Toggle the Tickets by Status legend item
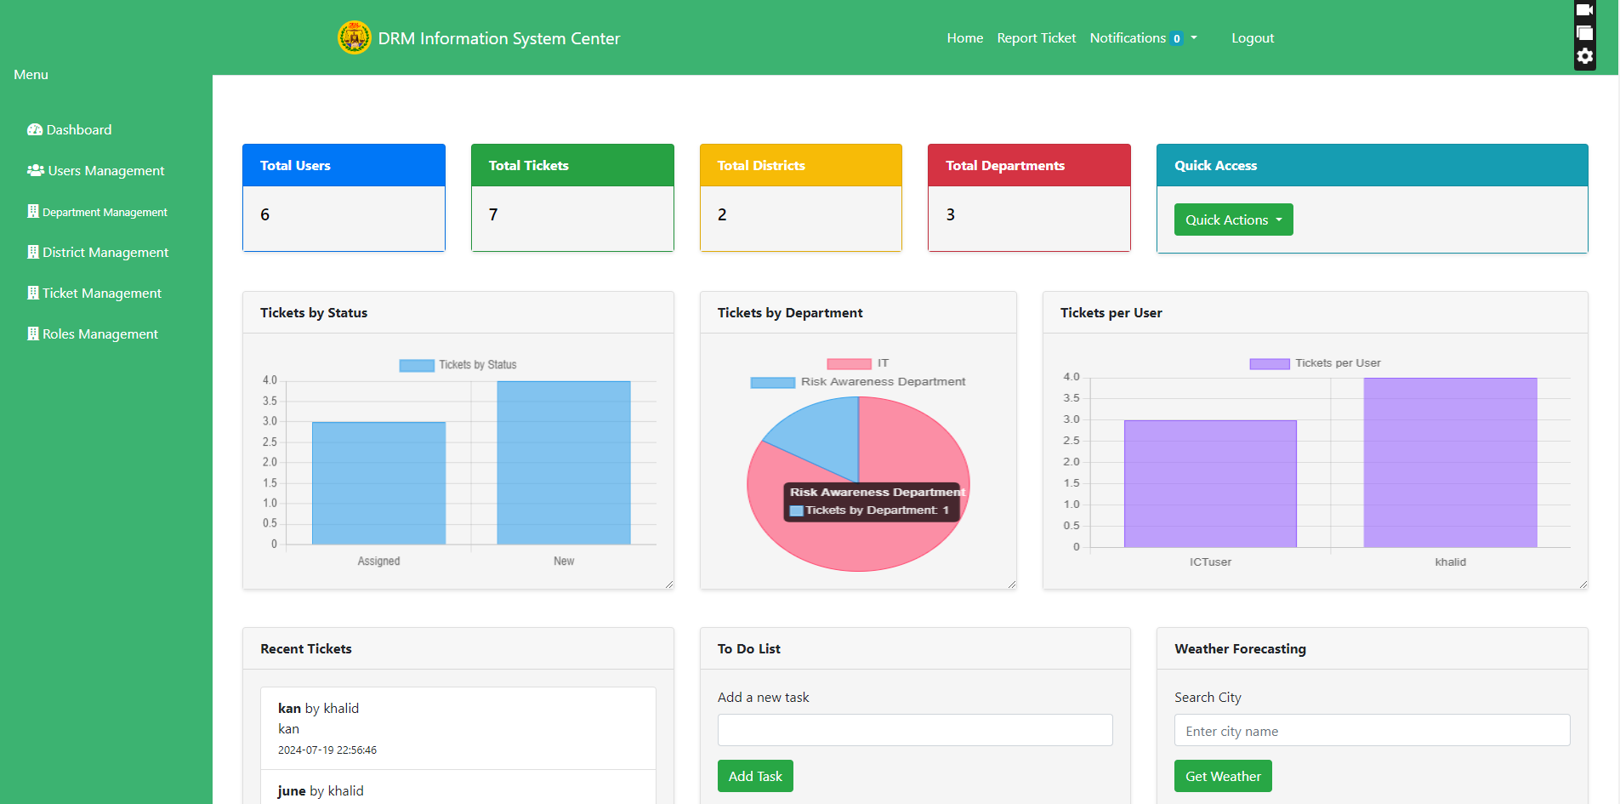Image resolution: width=1620 pixels, height=804 pixels. (458, 365)
